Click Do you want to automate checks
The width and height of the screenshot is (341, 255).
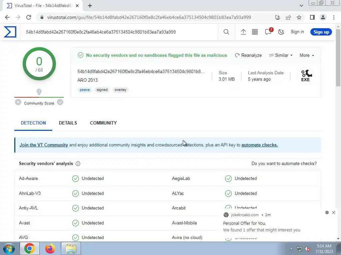pos(284,163)
